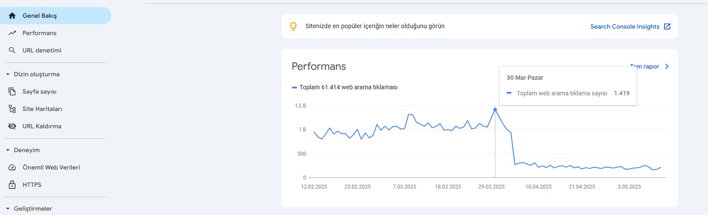Screen dimensions: 708x215
Task: Collapse the Deneyim section arrow
Action: [x=8, y=150]
